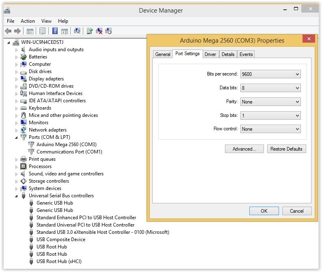
Task: Click the Uninstall device toolbar icon
Action: tap(99, 31)
